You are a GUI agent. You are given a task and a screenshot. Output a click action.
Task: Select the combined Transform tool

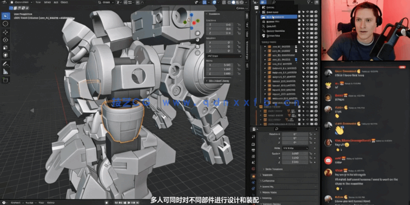[x=6, y=56]
